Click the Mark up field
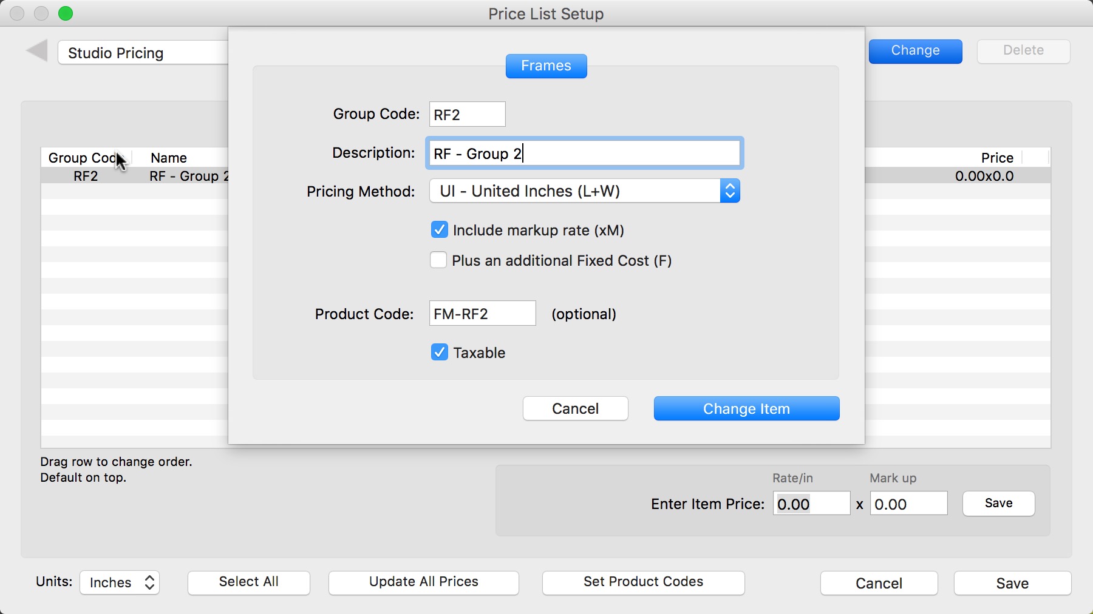The height and width of the screenshot is (614, 1093). (x=908, y=504)
